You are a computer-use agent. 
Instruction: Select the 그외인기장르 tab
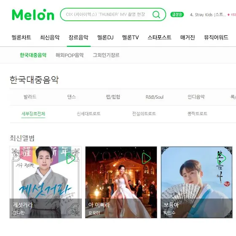click(106, 55)
